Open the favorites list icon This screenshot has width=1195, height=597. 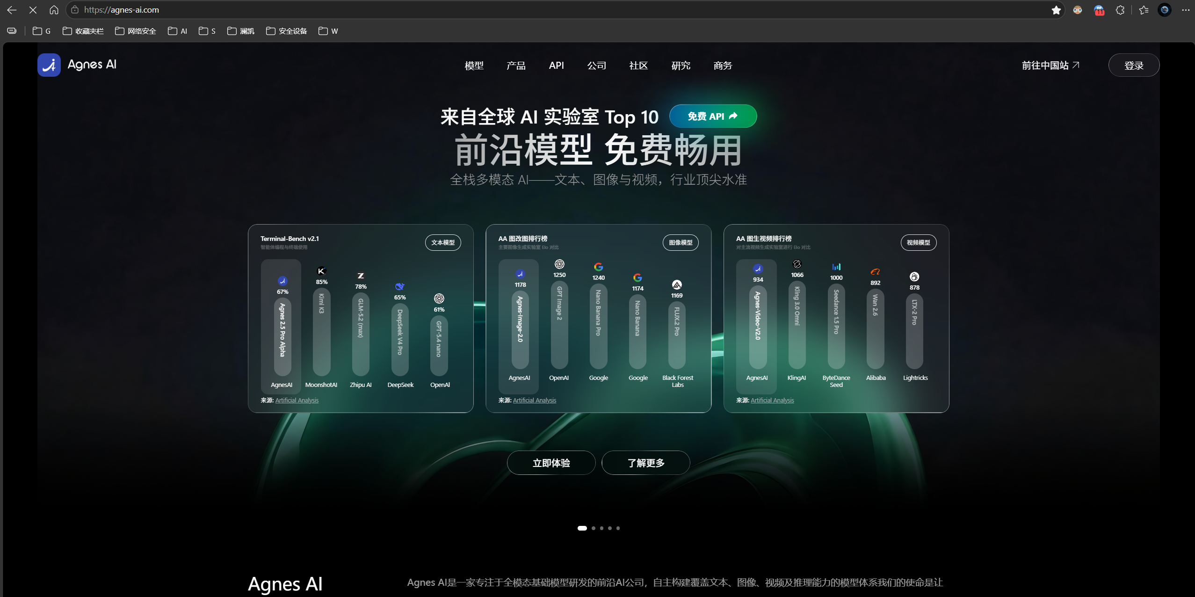click(x=1144, y=10)
